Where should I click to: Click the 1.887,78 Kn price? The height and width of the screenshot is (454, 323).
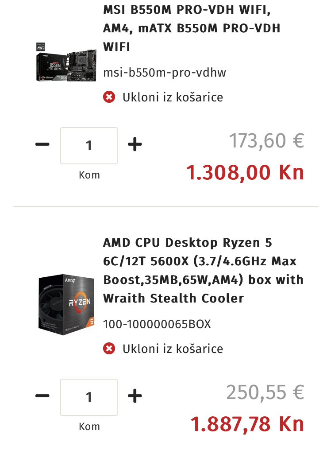pos(247,423)
